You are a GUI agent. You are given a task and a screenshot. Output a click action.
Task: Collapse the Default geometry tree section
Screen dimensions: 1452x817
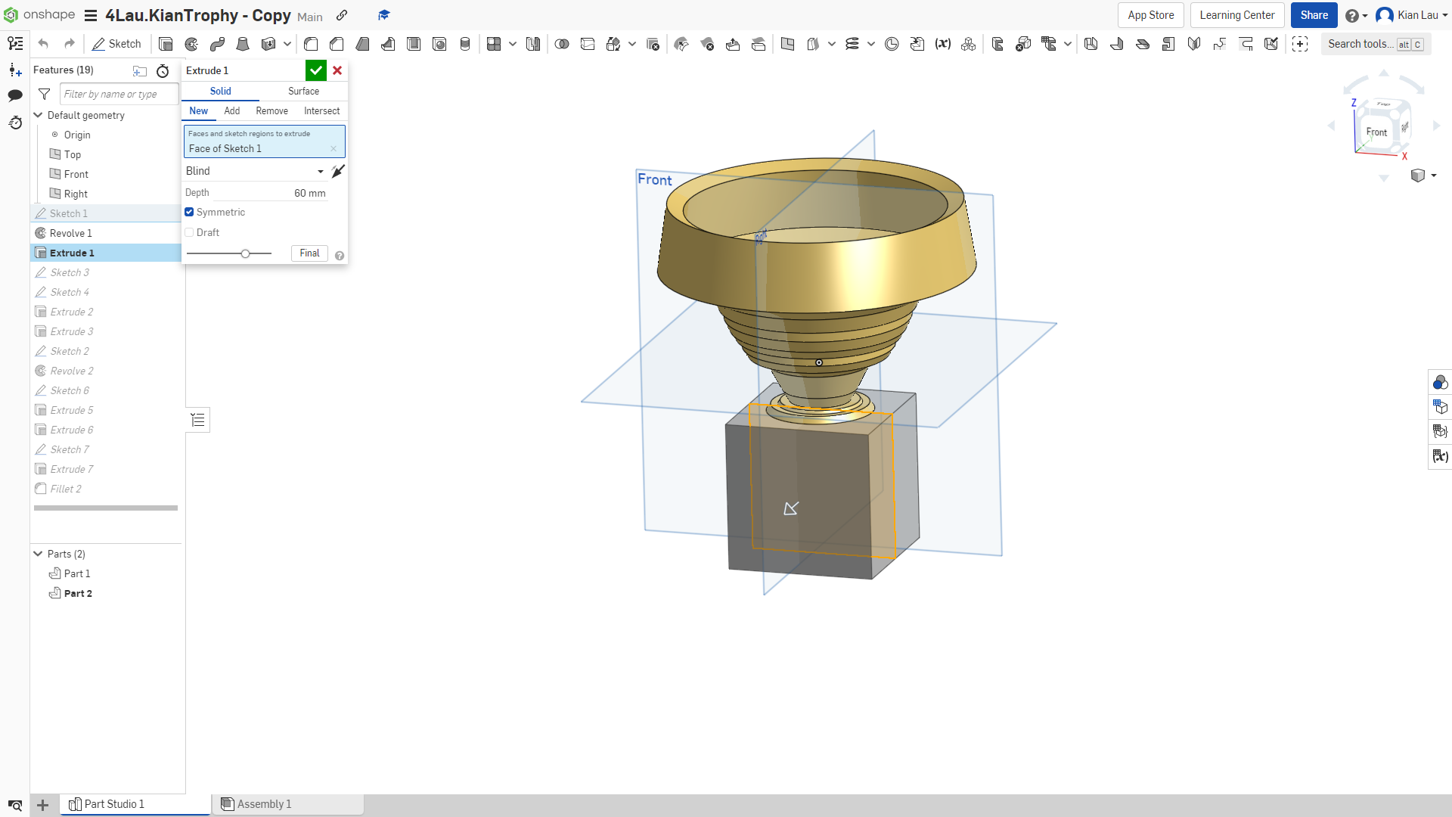tap(36, 115)
